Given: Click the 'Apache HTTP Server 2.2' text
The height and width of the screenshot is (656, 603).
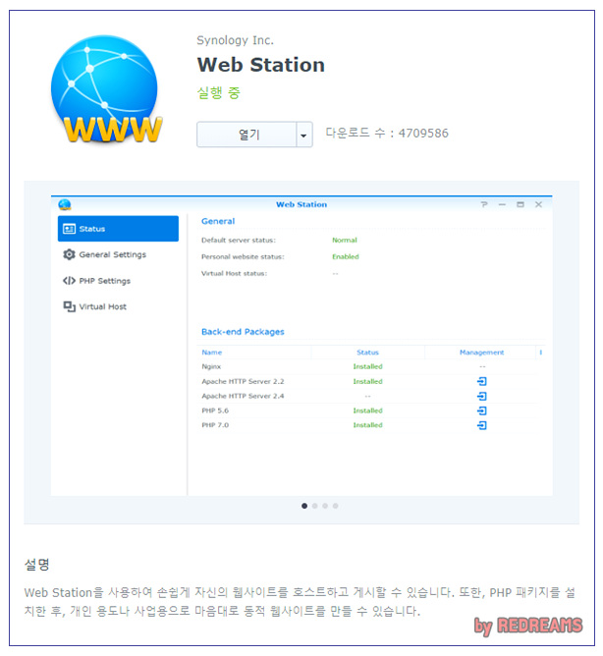Looking at the screenshot, I should [x=243, y=381].
